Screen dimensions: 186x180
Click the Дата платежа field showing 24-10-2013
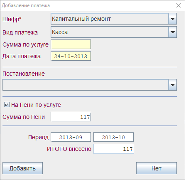pos(71,56)
